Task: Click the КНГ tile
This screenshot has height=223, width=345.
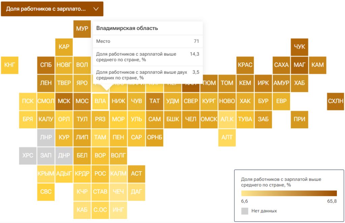Action: click(x=10, y=65)
